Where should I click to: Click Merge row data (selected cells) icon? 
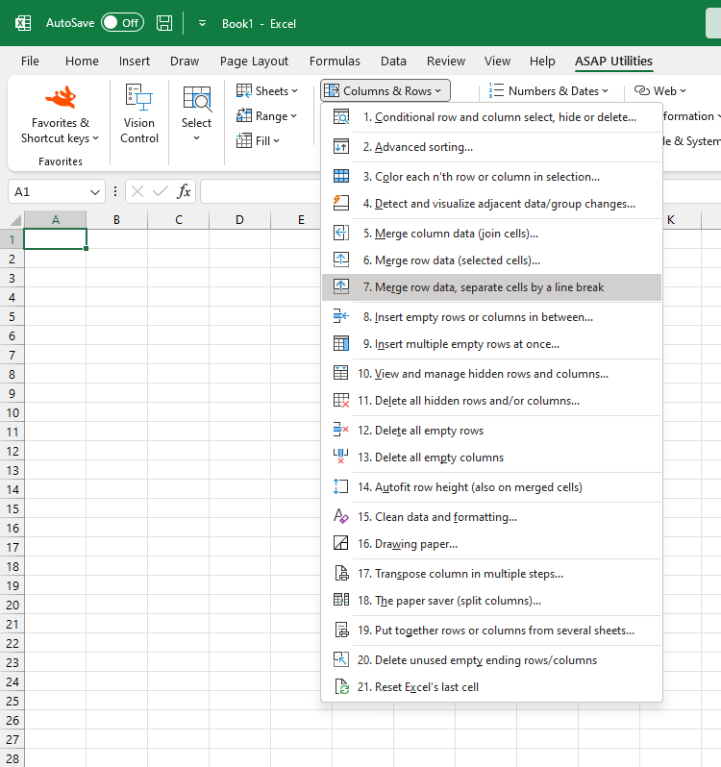[x=341, y=260]
